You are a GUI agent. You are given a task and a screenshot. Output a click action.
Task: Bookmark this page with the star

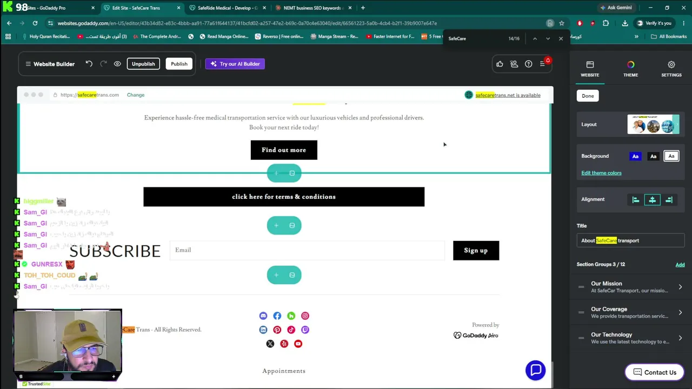coord(562,23)
